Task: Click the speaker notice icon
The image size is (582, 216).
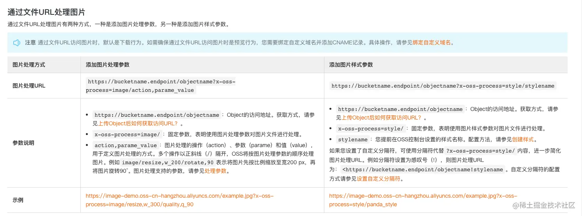Action: (17, 43)
